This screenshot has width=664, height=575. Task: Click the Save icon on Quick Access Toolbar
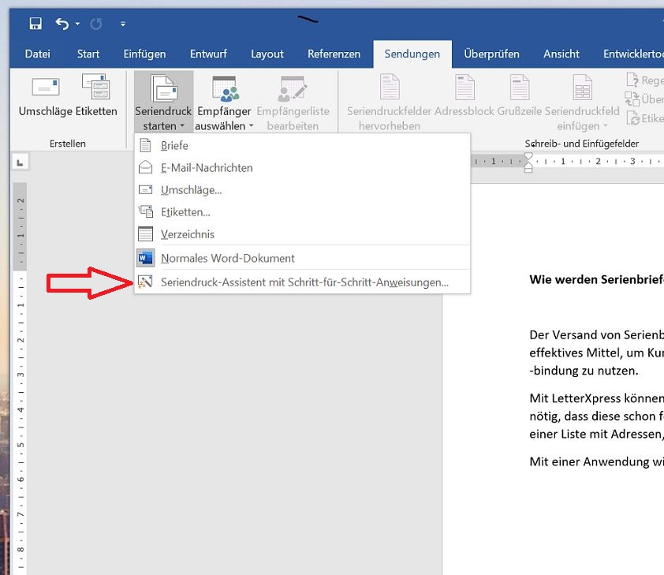(35, 23)
